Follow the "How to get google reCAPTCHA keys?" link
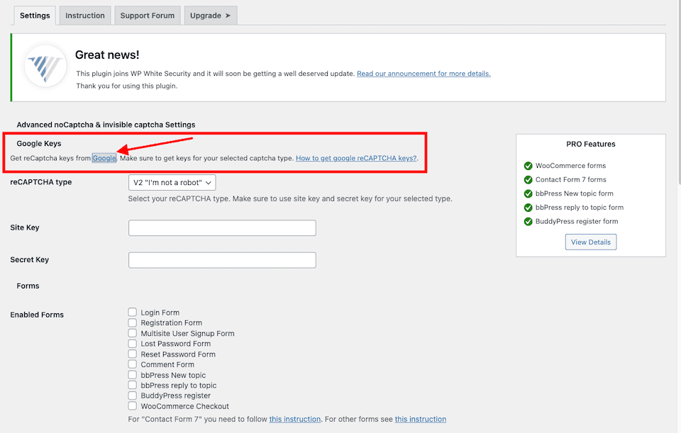Viewport: 681px width, 433px height. coord(356,158)
